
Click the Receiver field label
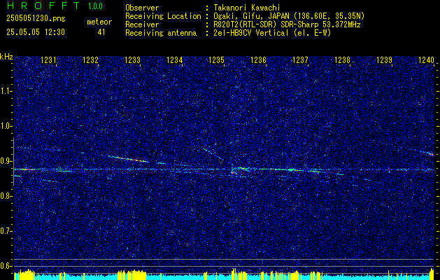(142, 24)
